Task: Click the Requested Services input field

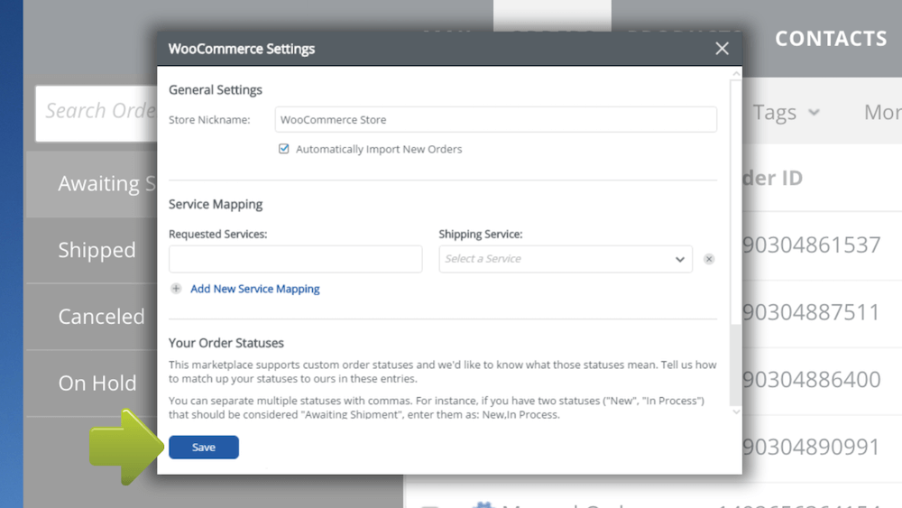Action: tap(295, 259)
